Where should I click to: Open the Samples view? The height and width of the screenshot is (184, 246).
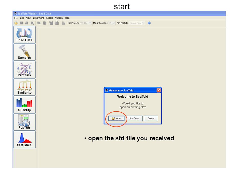point(25,52)
